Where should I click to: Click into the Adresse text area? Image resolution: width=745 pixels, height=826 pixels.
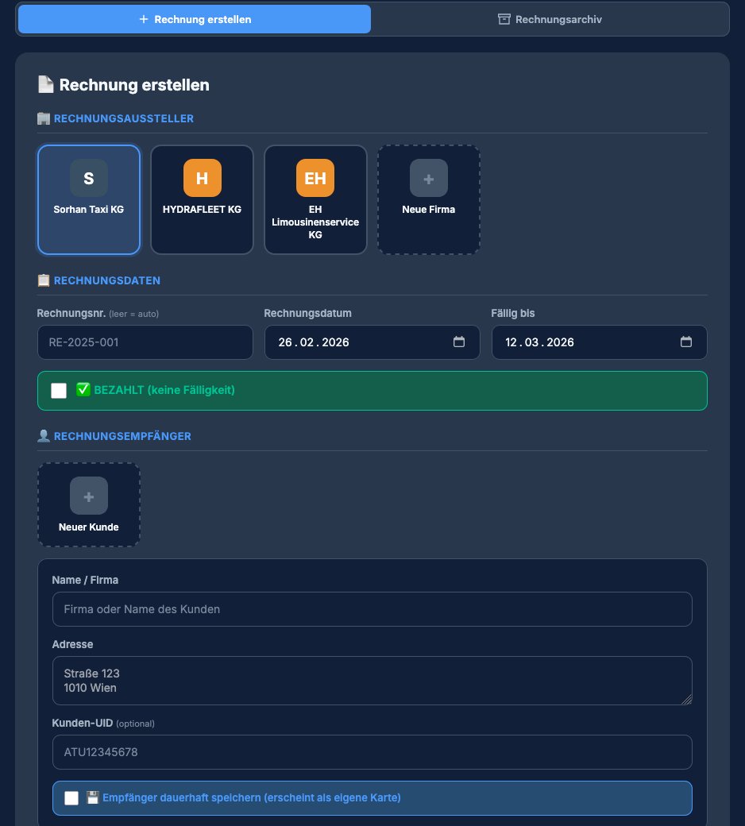[x=372, y=680]
